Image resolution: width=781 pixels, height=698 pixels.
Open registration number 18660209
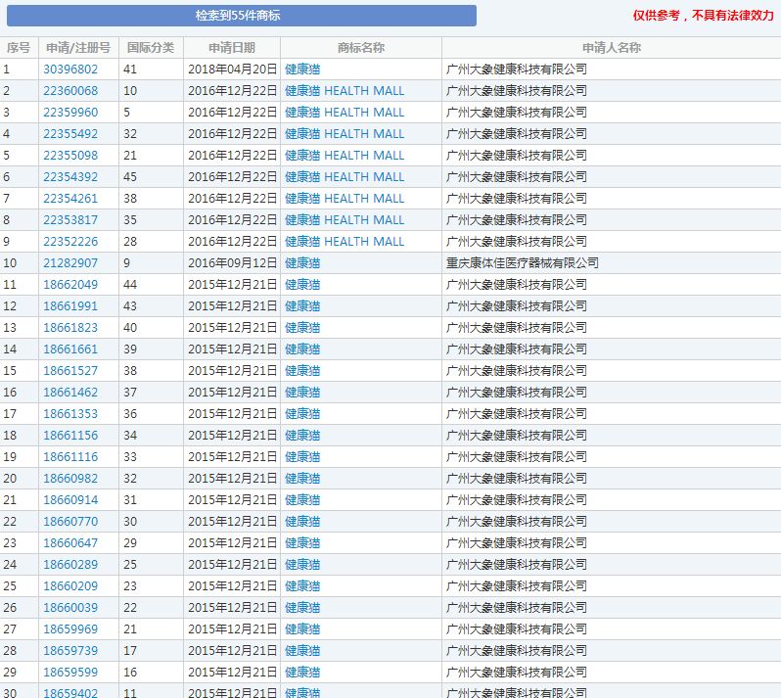[70, 585]
